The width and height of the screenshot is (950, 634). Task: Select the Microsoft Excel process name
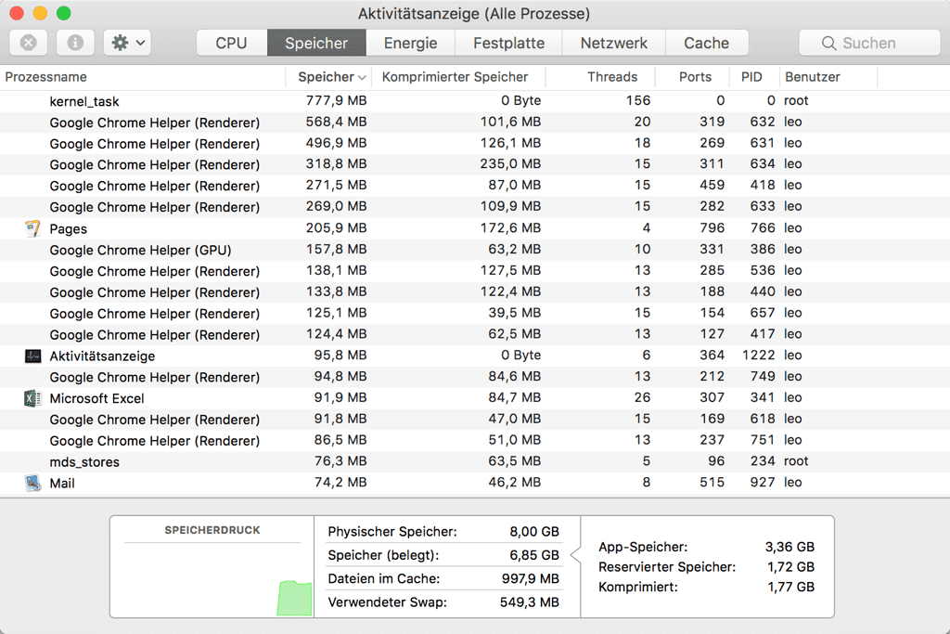[96, 398]
